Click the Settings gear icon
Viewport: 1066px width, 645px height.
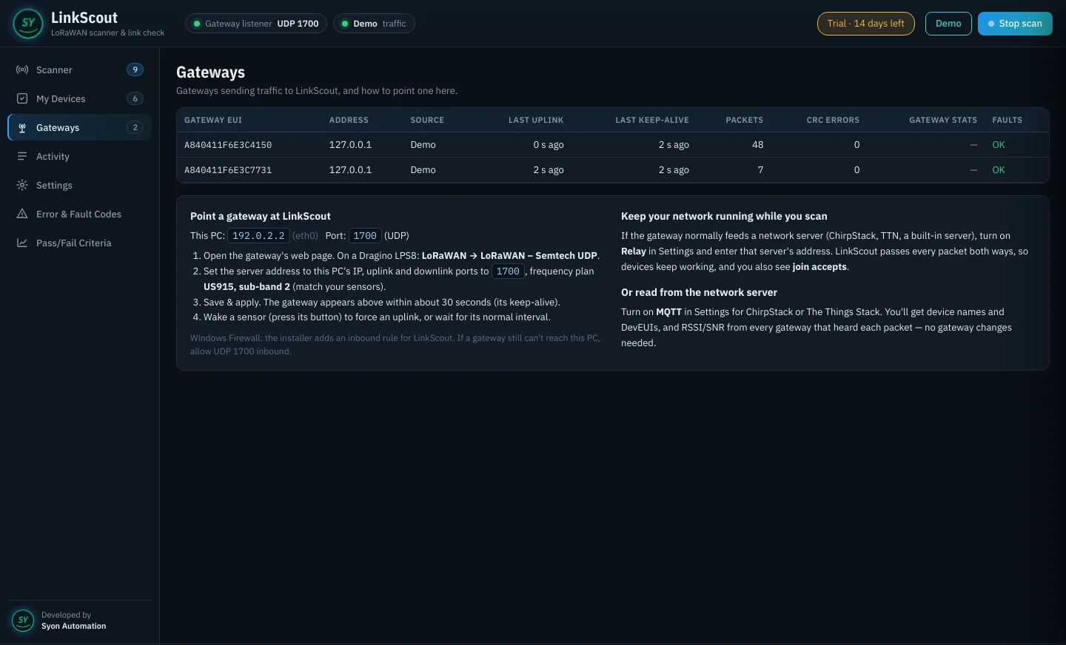(x=22, y=185)
